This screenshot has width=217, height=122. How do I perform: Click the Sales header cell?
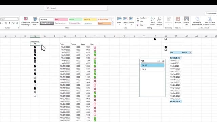point(83,44)
